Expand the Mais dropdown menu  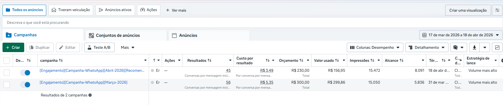point(127,47)
